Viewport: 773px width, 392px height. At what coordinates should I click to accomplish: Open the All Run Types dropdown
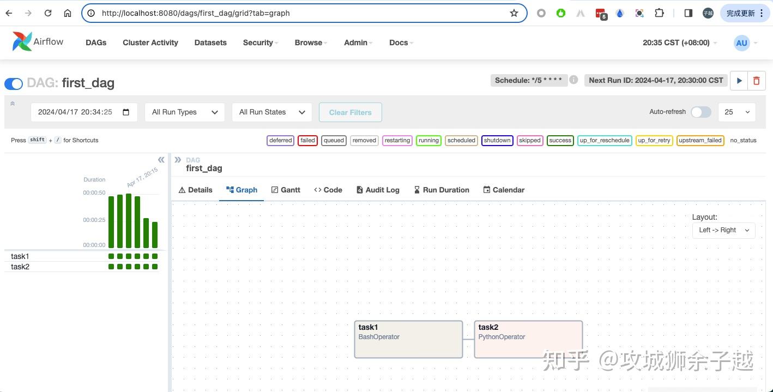[x=184, y=112]
